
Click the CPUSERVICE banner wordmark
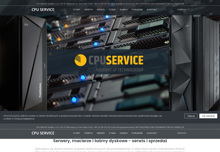(x=116, y=60)
